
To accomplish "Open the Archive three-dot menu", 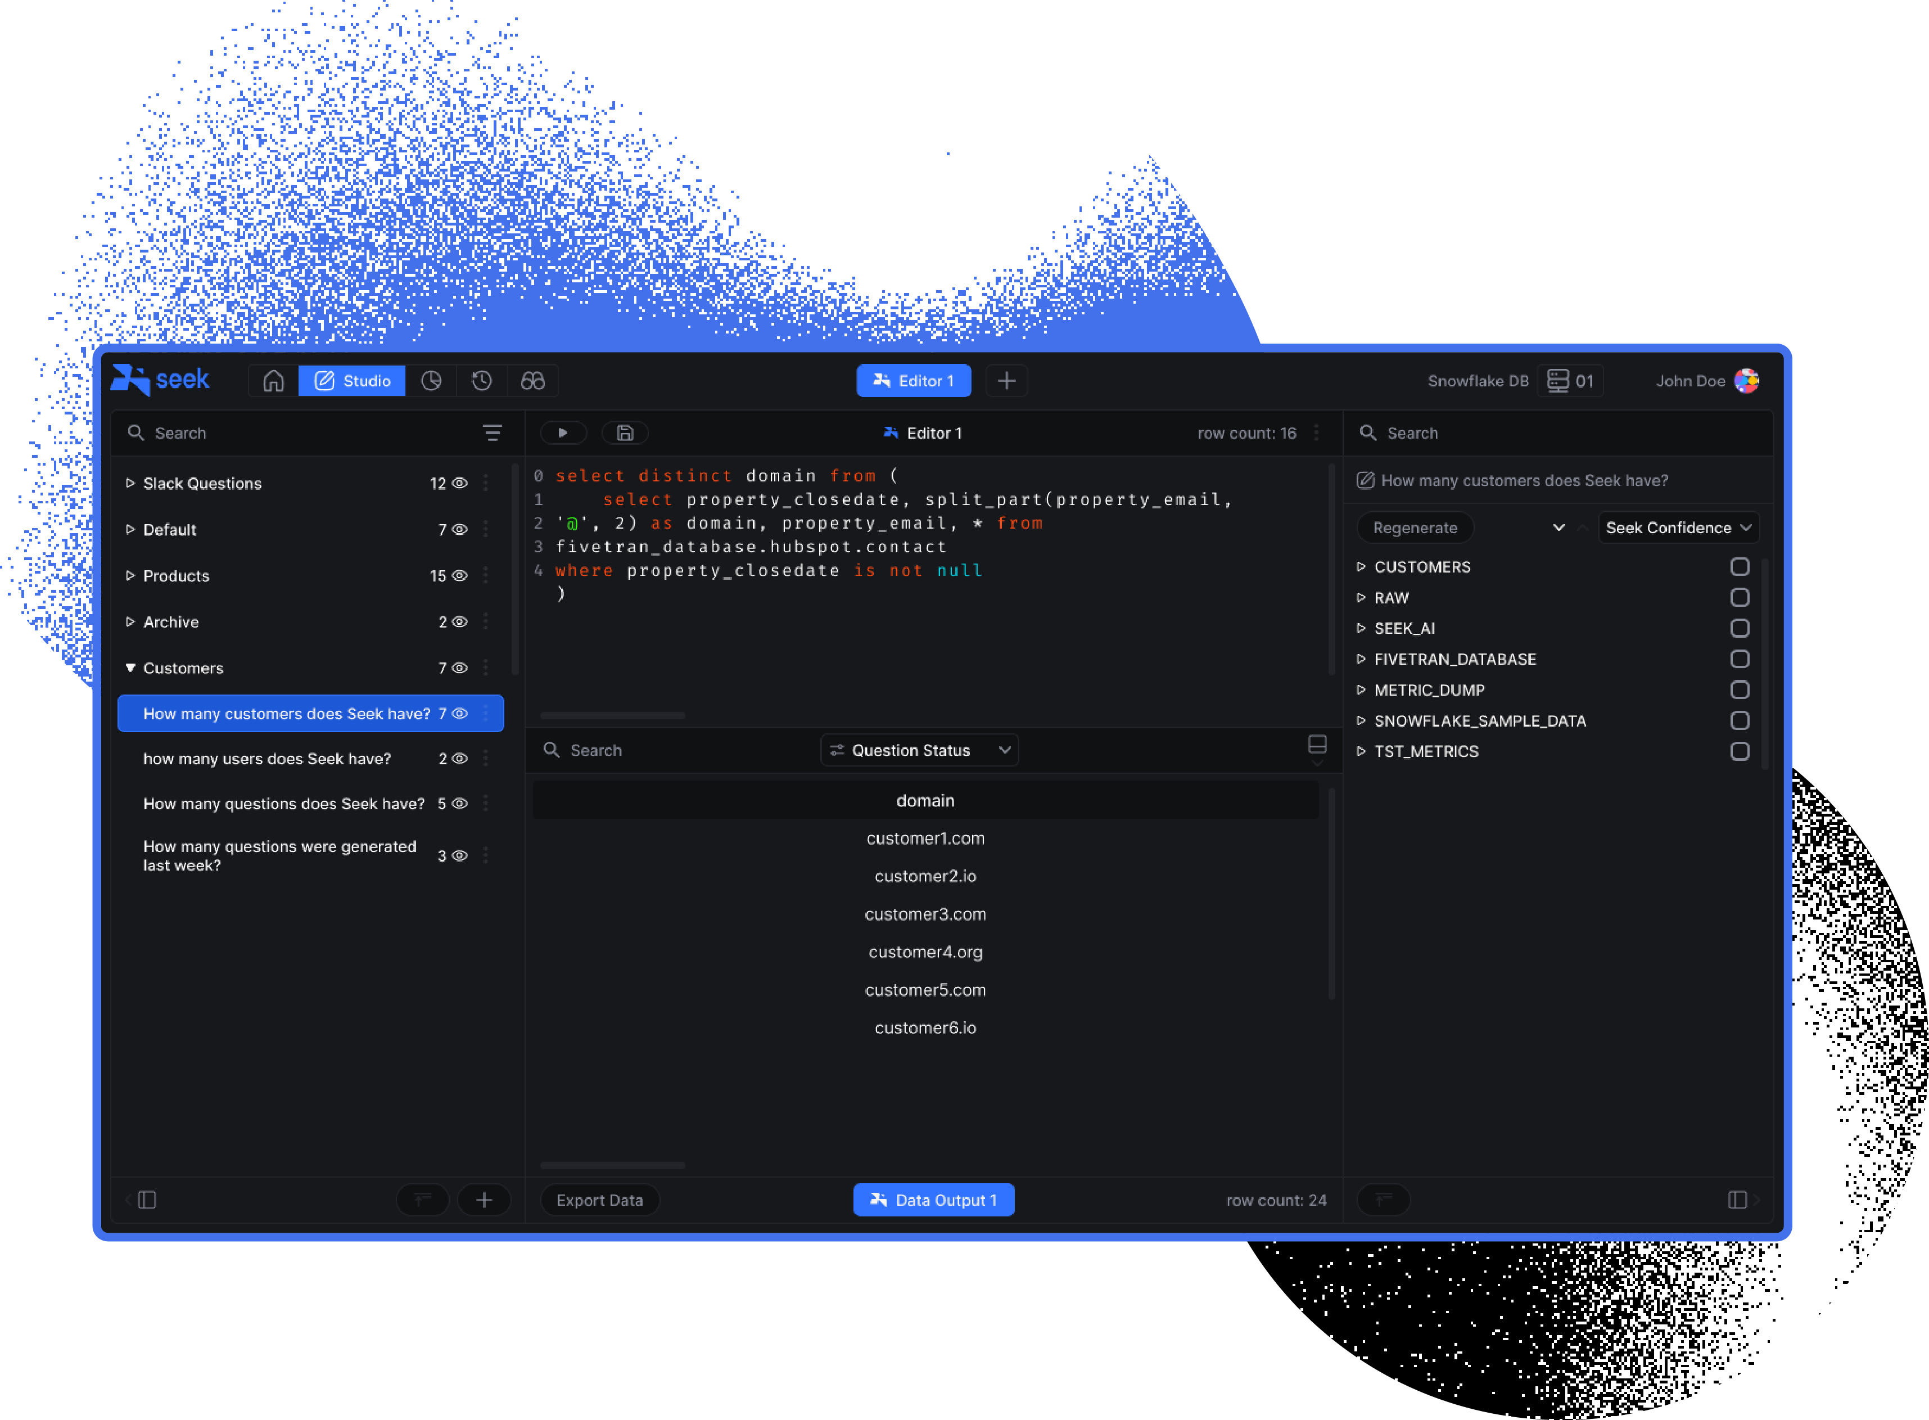I will (485, 621).
